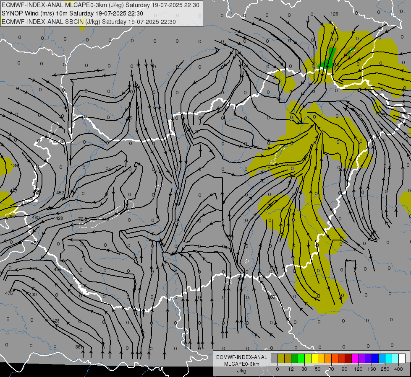Click the map value '452'
Viewport: 411px width, 377px height.
point(60,193)
